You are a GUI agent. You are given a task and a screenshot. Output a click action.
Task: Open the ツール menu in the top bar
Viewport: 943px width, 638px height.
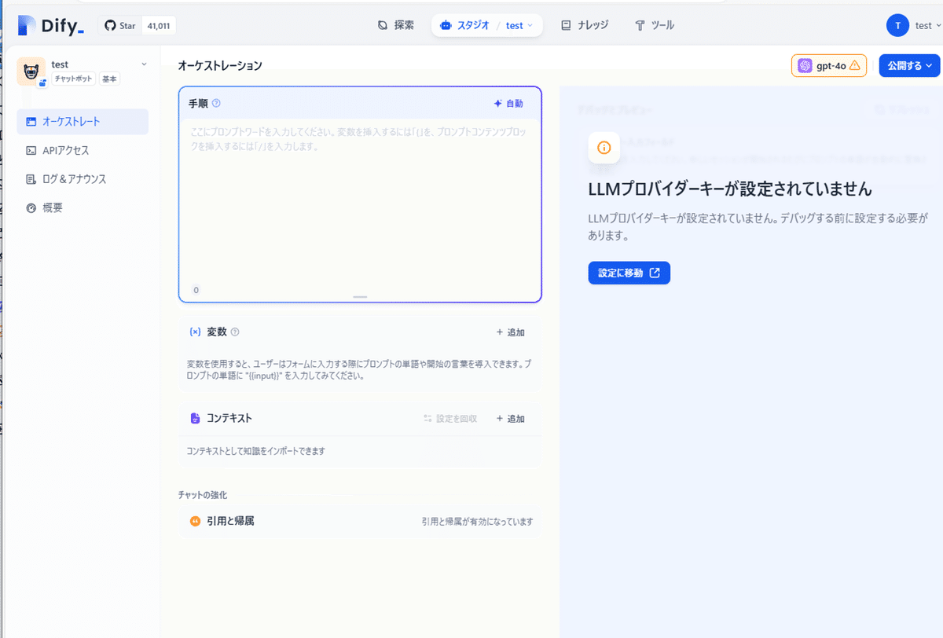(x=653, y=24)
